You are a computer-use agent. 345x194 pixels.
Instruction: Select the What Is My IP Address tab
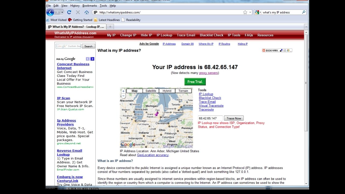76,27
